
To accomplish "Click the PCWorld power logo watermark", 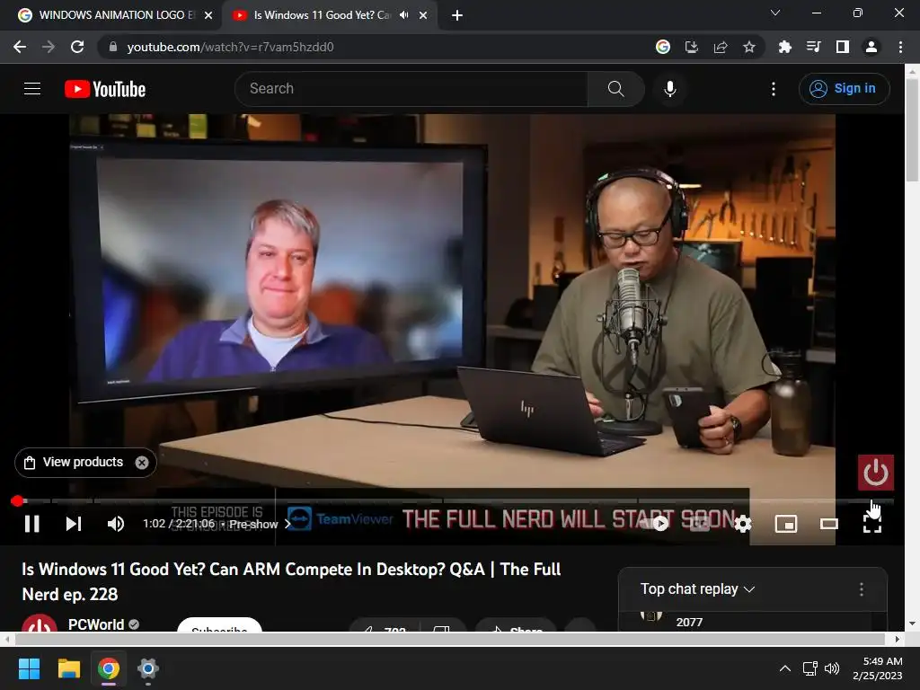I will pyautogui.click(x=875, y=472).
